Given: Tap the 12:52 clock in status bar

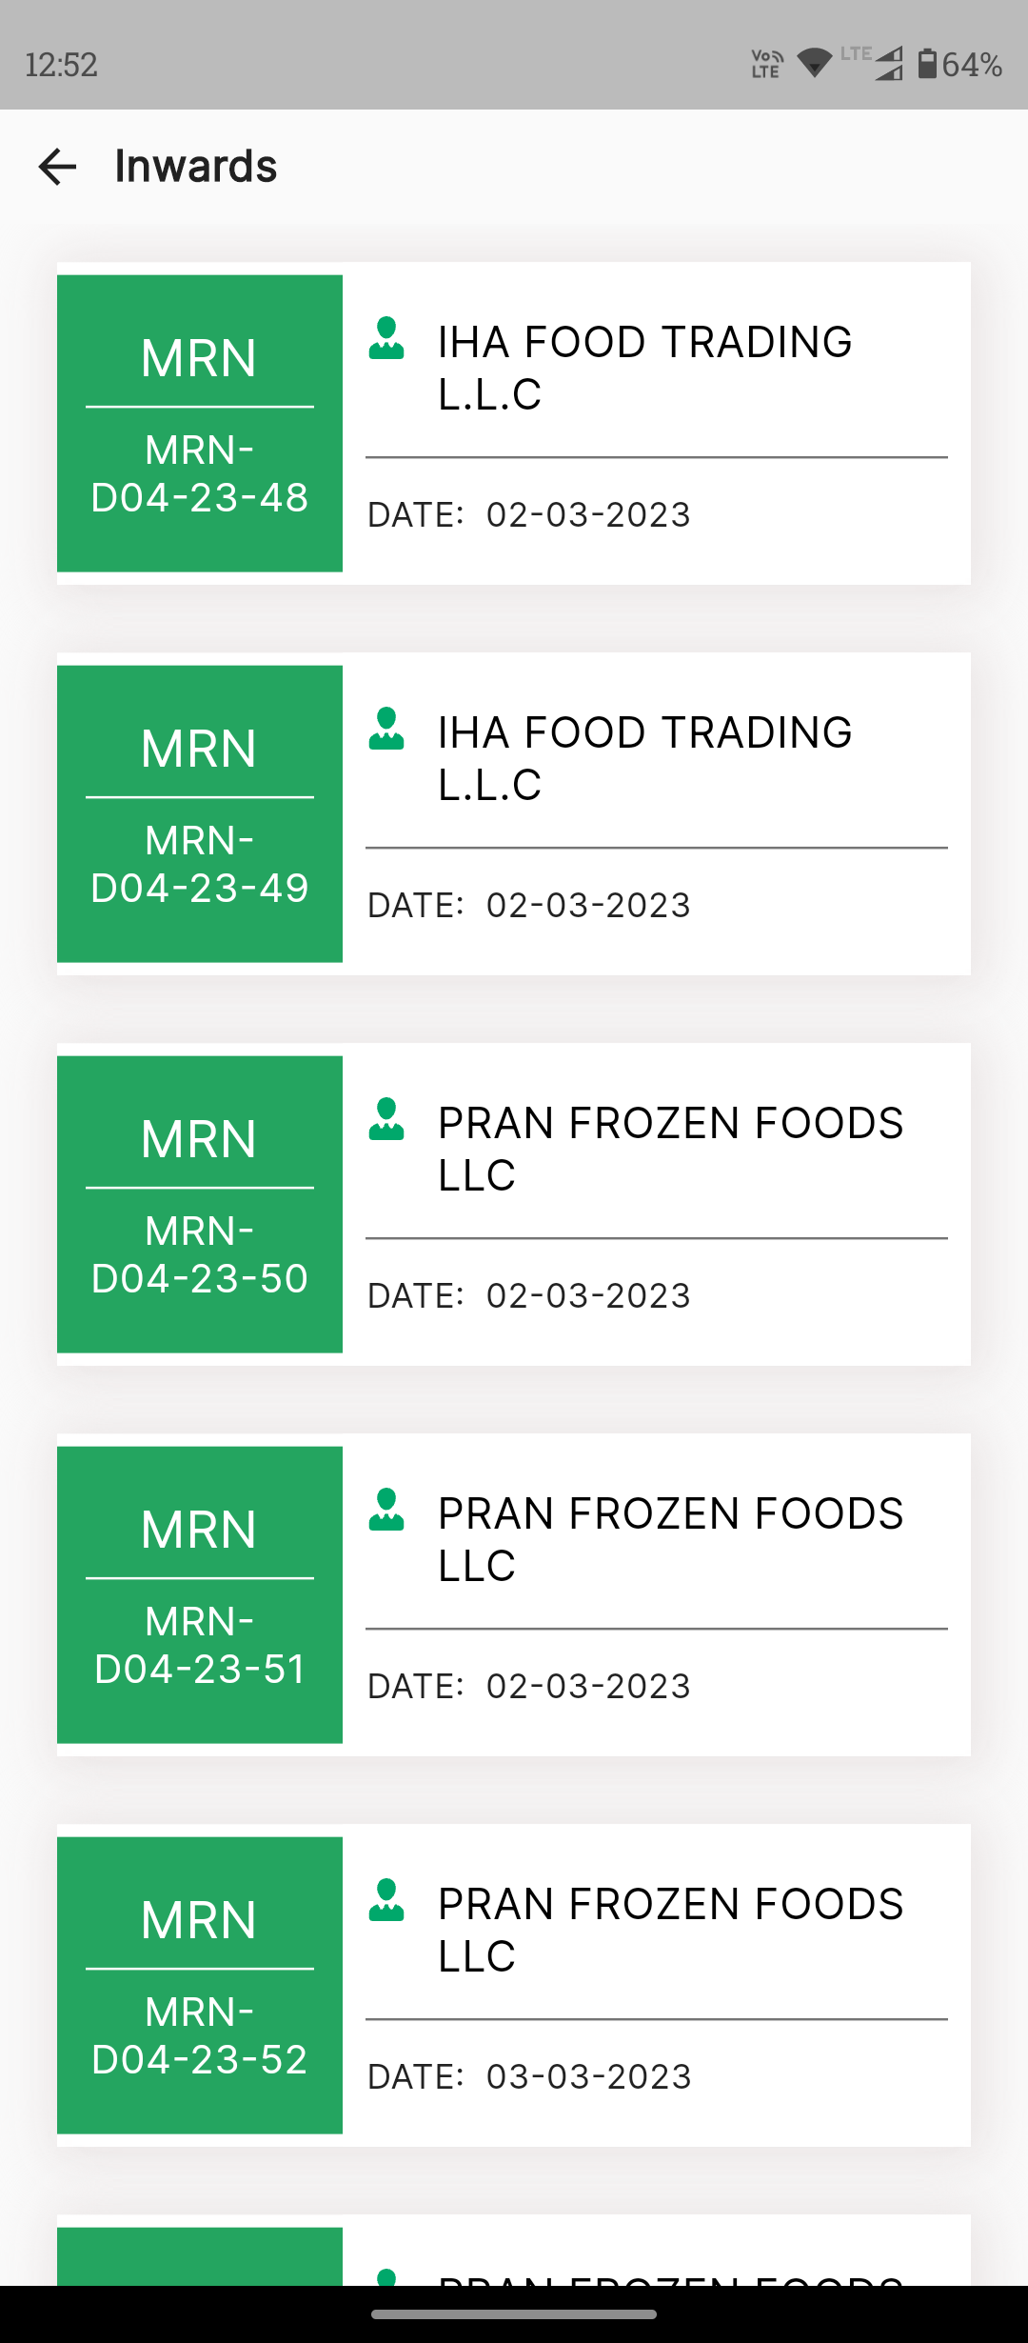Looking at the screenshot, I should (61, 65).
